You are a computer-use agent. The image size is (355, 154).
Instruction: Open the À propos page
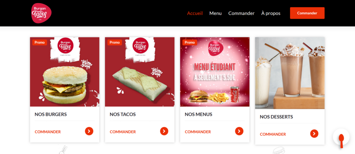coord(271,13)
